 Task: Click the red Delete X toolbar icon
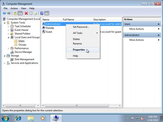tap(26, 13)
